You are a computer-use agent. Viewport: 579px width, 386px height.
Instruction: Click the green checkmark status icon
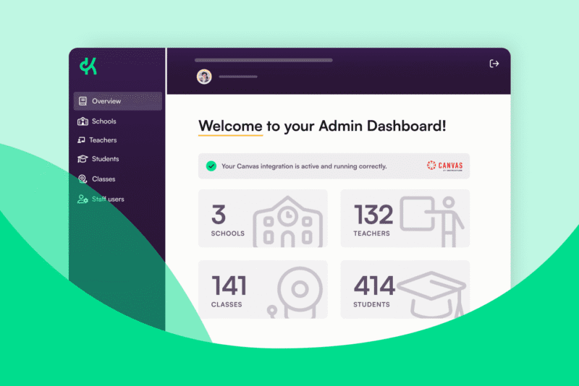click(211, 166)
